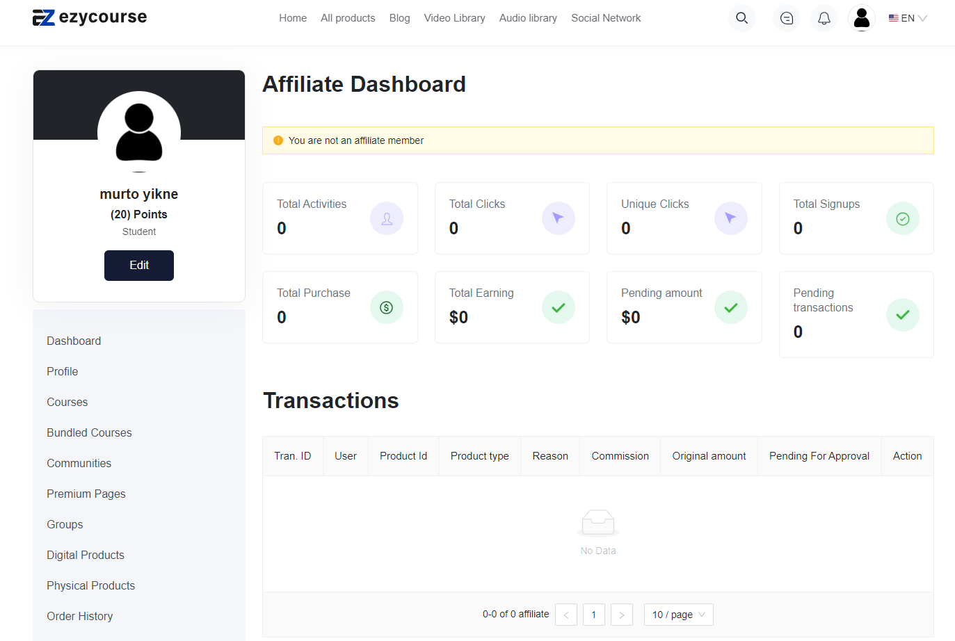Open Blog in top navigation
The width and height of the screenshot is (955, 641).
pos(400,18)
